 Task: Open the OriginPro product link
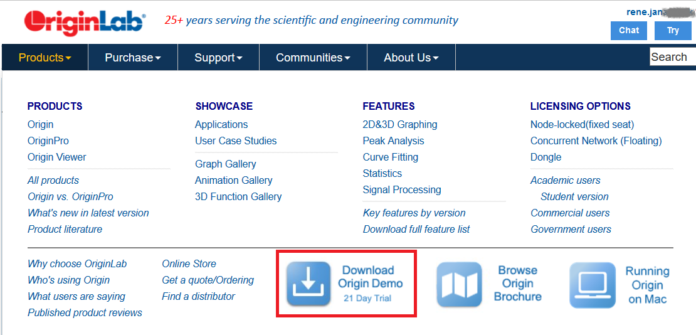(48, 141)
